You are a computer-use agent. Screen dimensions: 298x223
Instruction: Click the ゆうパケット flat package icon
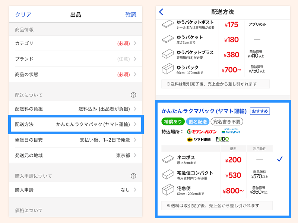[x=168, y=39]
